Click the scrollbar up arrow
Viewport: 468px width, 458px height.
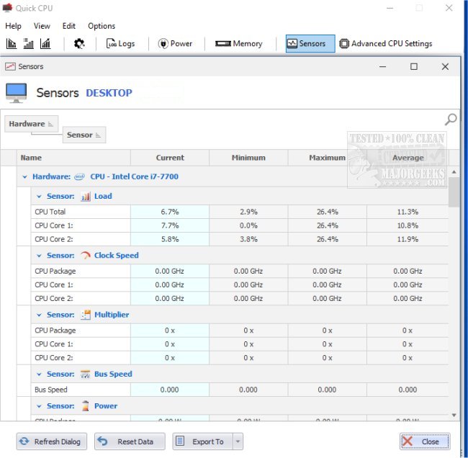pos(454,172)
